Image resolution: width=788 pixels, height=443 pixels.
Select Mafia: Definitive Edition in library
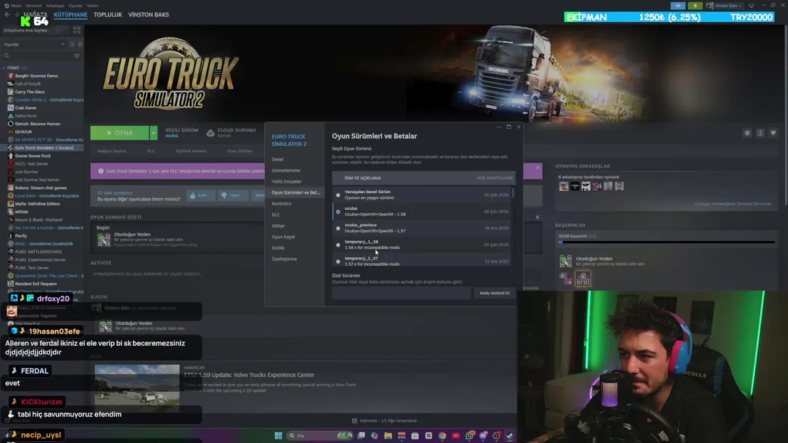point(37,204)
